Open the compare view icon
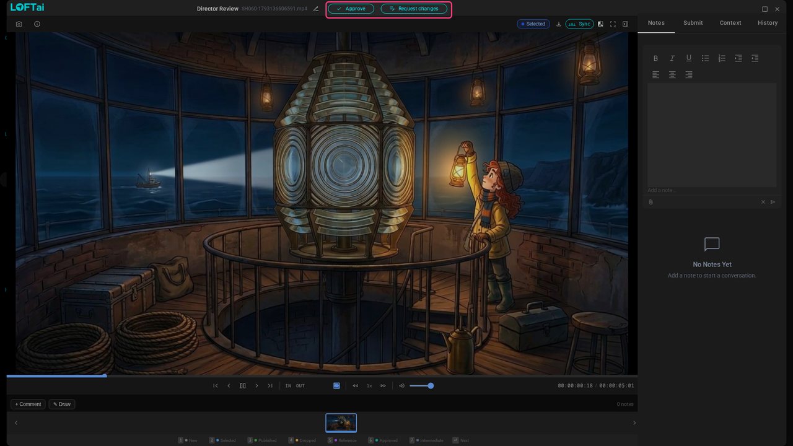793x446 pixels. tap(600, 24)
